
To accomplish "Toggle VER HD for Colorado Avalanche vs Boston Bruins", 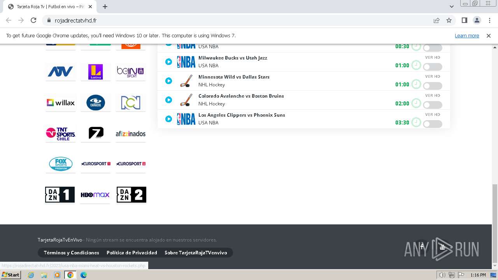I will click(x=433, y=105).
